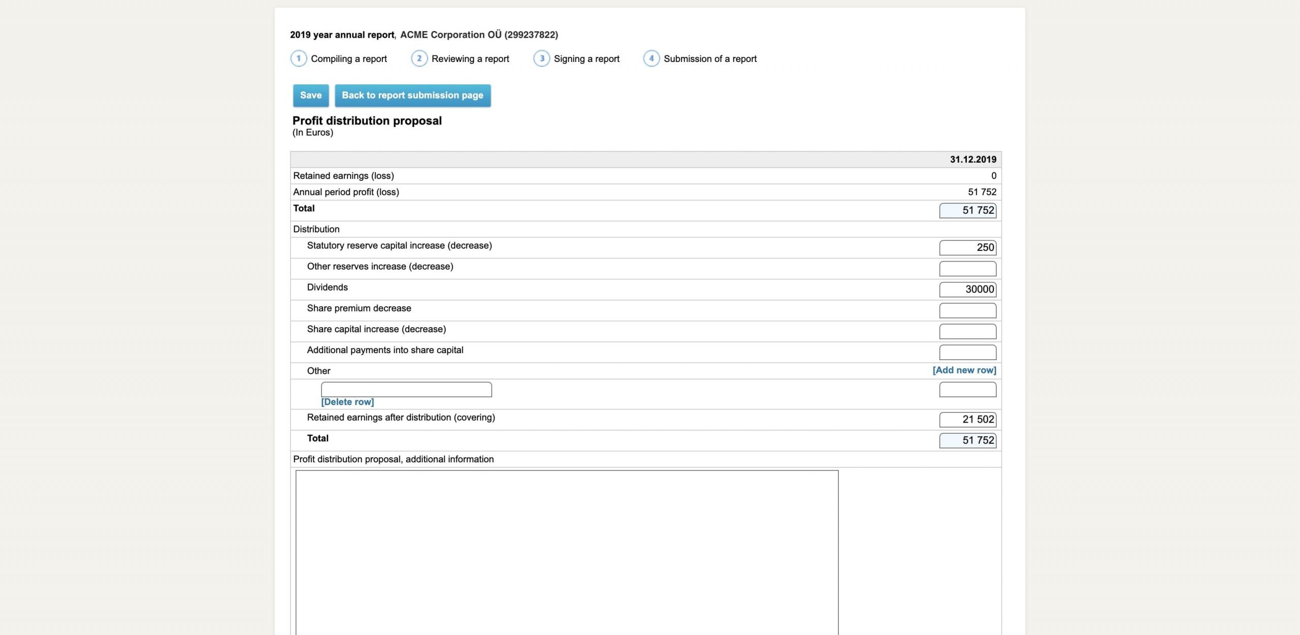Click the Add new row link
Screen dimensions: 1300x635
pos(964,370)
